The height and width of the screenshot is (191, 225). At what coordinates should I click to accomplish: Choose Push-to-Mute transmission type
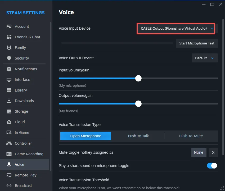click(x=191, y=136)
